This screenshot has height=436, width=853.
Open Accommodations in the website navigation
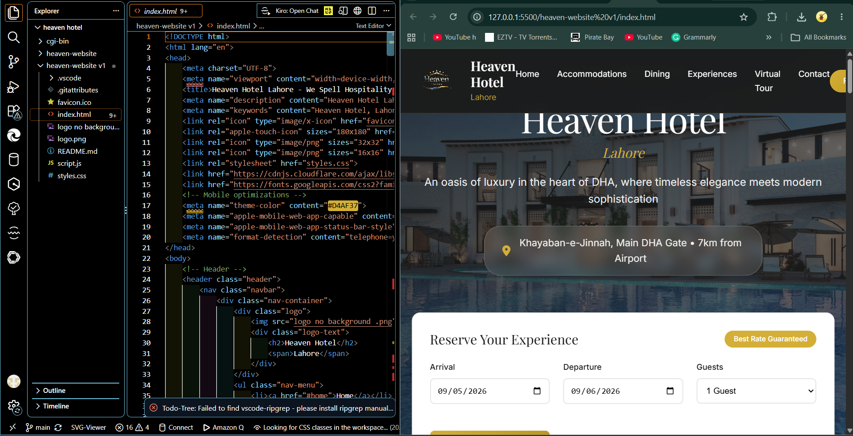pyautogui.click(x=591, y=74)
